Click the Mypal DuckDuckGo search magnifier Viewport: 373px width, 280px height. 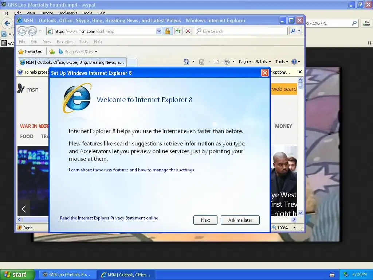pos(354,23)
